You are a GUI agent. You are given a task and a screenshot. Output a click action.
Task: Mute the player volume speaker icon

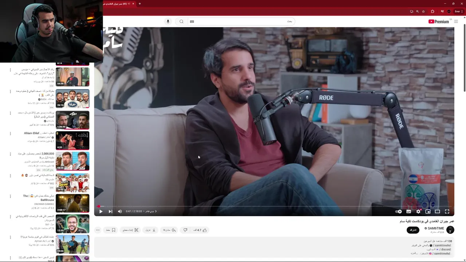point(120,211)
